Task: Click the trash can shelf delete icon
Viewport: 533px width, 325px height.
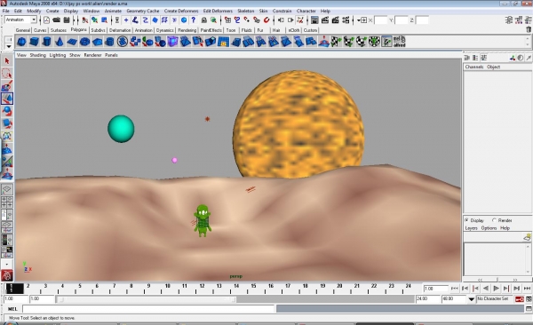Action: click(529, 29)
